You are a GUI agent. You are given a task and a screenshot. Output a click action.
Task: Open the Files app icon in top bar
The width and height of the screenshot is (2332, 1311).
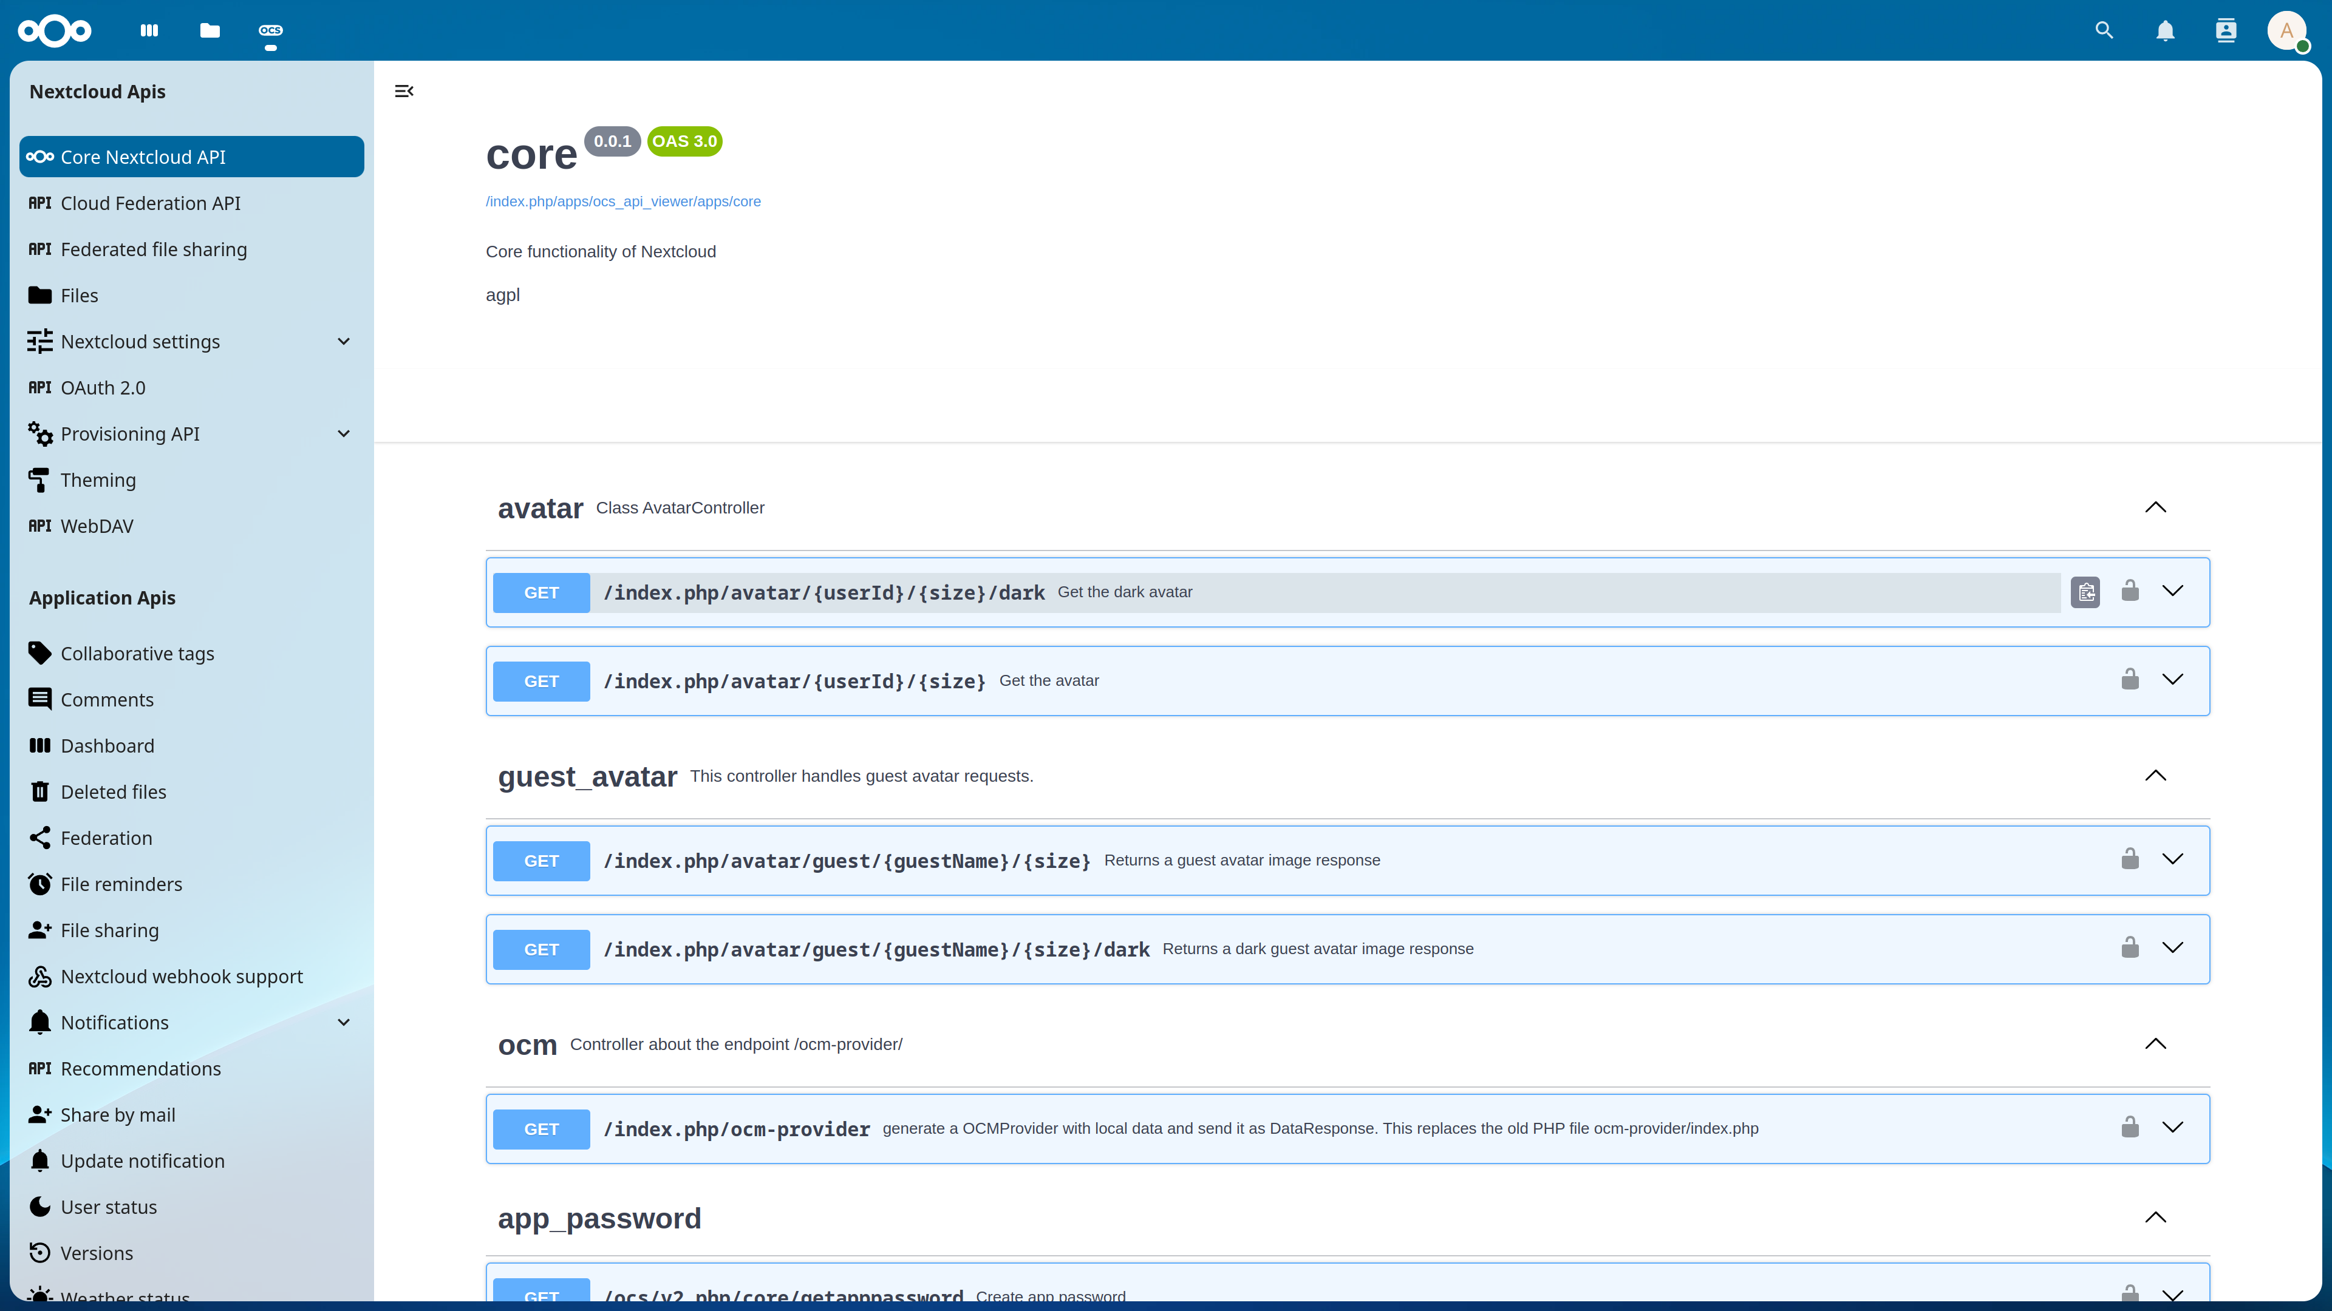point(210,31)
